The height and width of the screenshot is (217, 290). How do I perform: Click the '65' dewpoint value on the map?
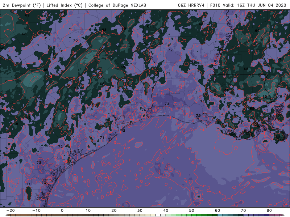265,97
